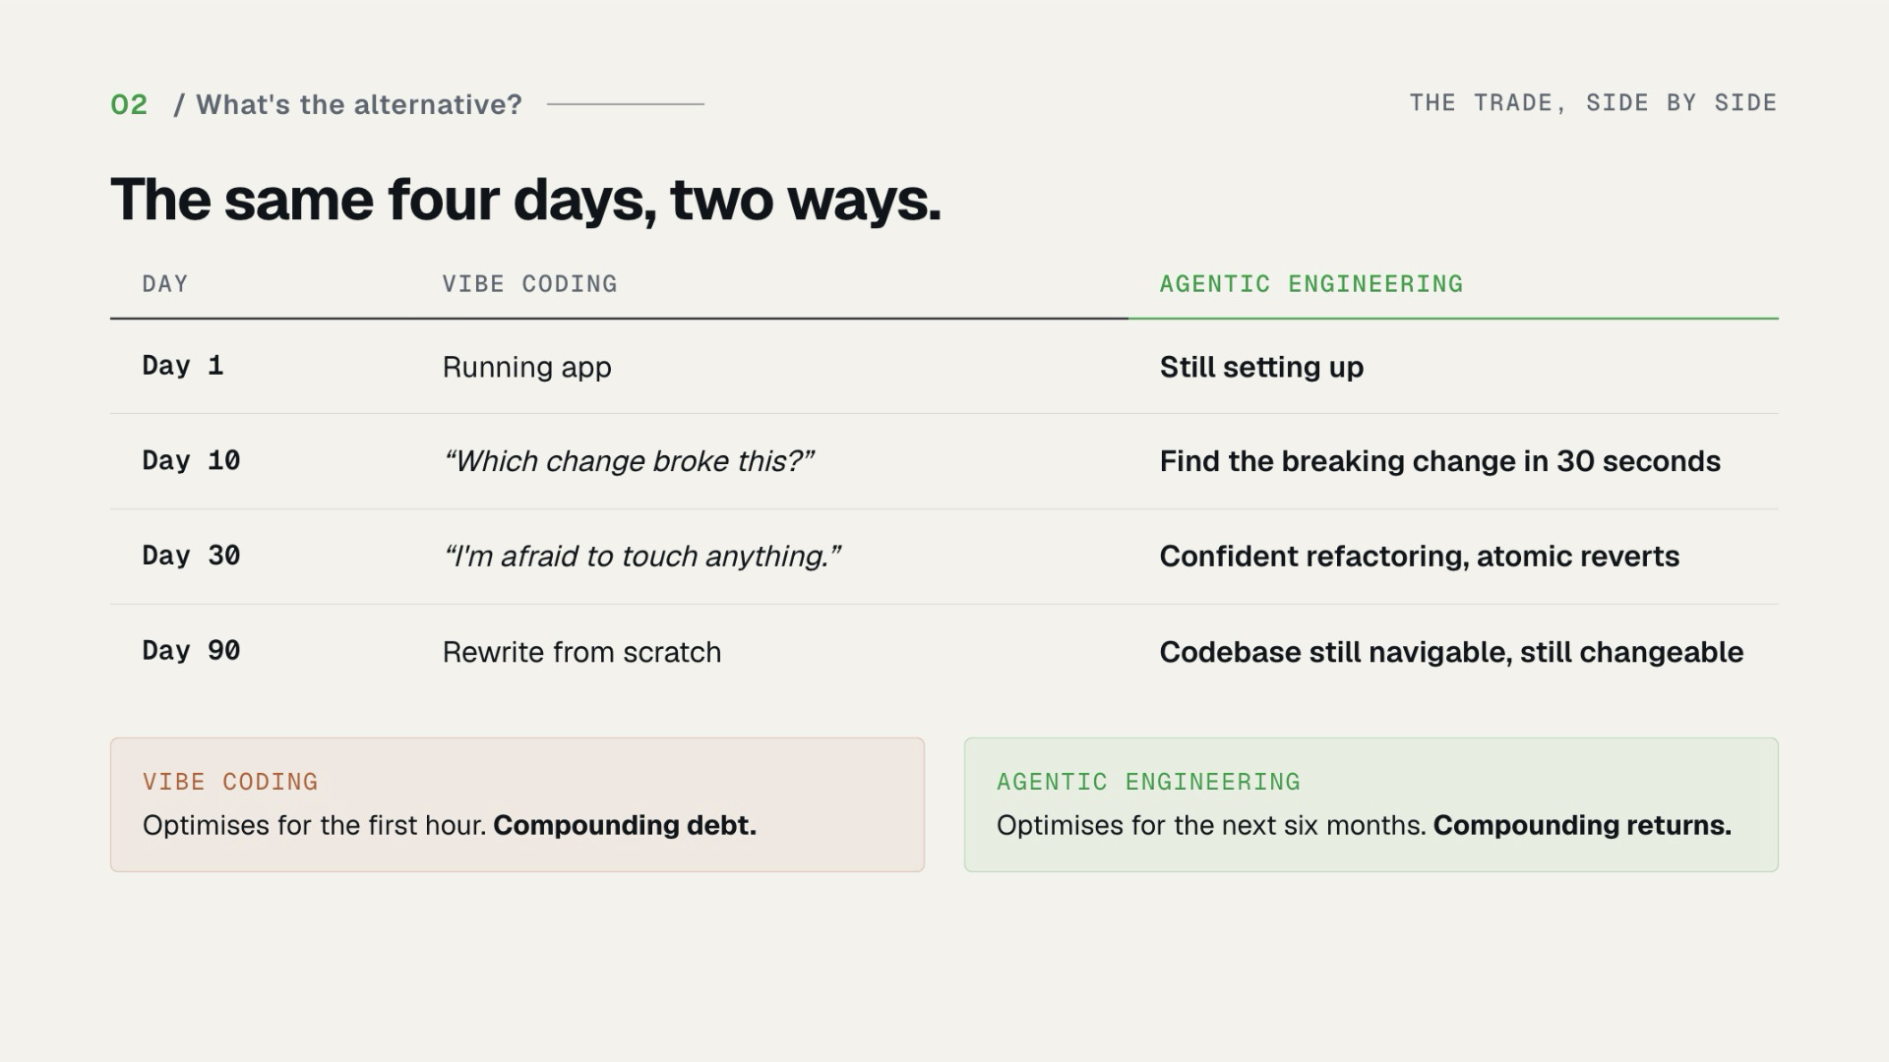
Task: Select the green Agentic Engineering "Compounding returns" card
Action: [1371, 804]
